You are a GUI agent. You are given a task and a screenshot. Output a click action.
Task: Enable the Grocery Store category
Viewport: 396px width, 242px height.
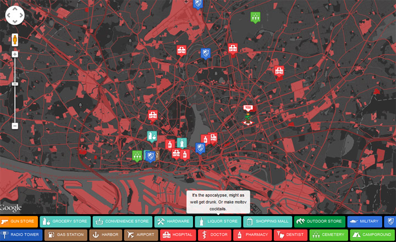65,222
